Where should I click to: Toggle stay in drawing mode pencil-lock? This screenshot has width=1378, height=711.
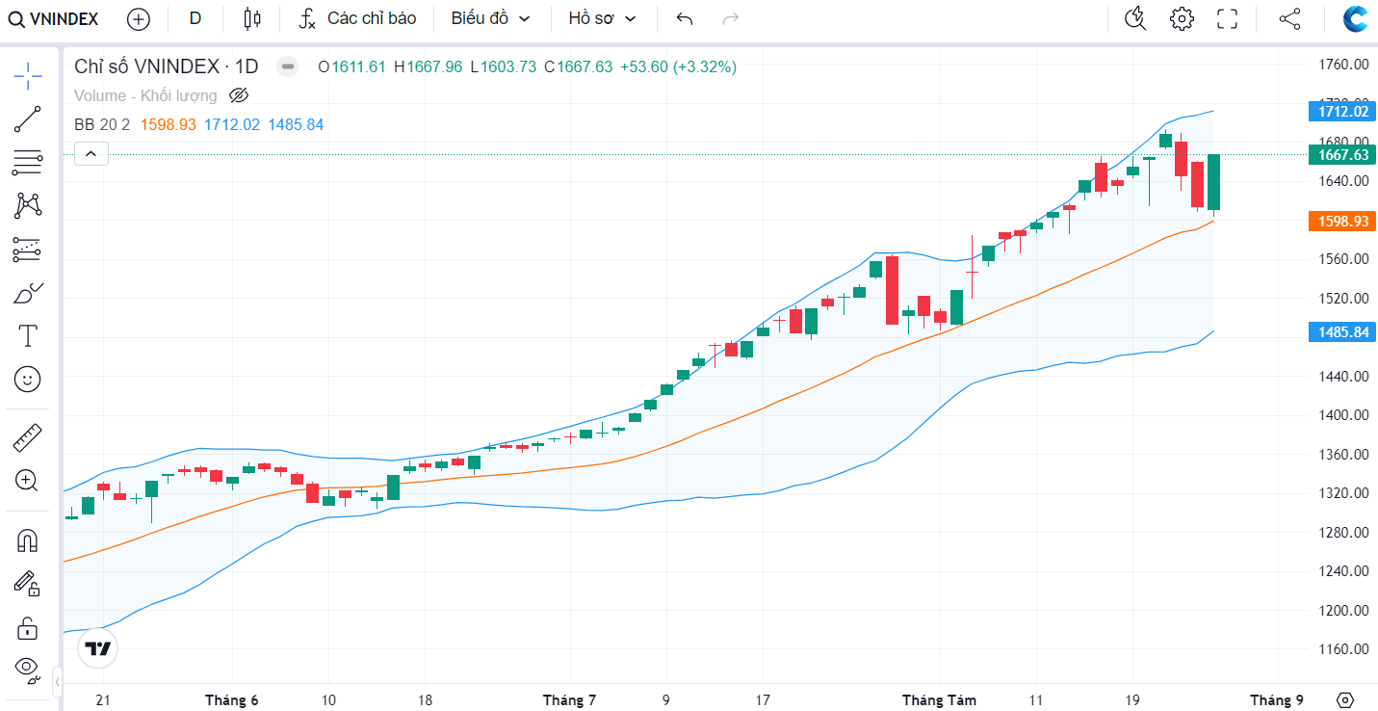tap(28, 584)
